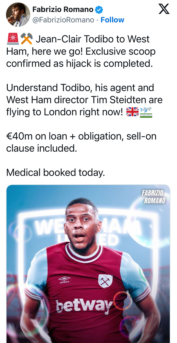Open the @FabrizioRomano handle link
This screenshot has width=177, height=343.
(63, 20)
